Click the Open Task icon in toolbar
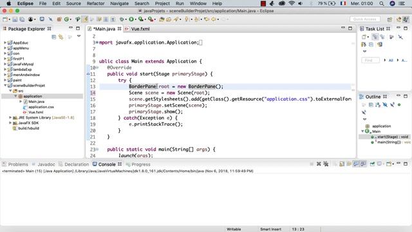This screenshot has height=232, width=412. [169, 19]
